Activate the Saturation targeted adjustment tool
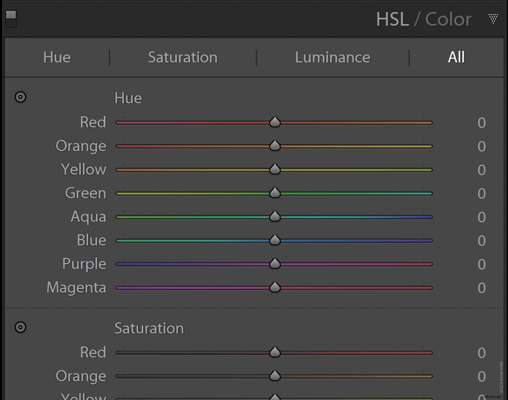The image size is (508, 400). [x=20, y=327]
